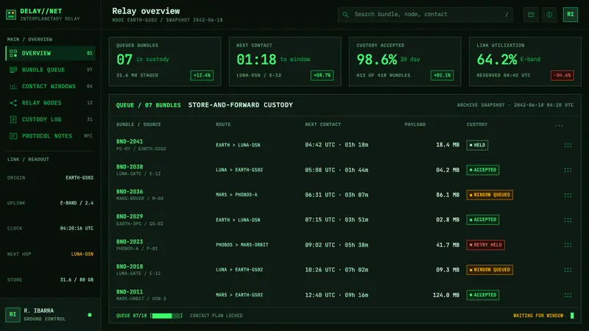The width and height of the screenshot is (589, 331).
Task: Open bundle BND-2038 link
Action: click(x=130, y=167)
